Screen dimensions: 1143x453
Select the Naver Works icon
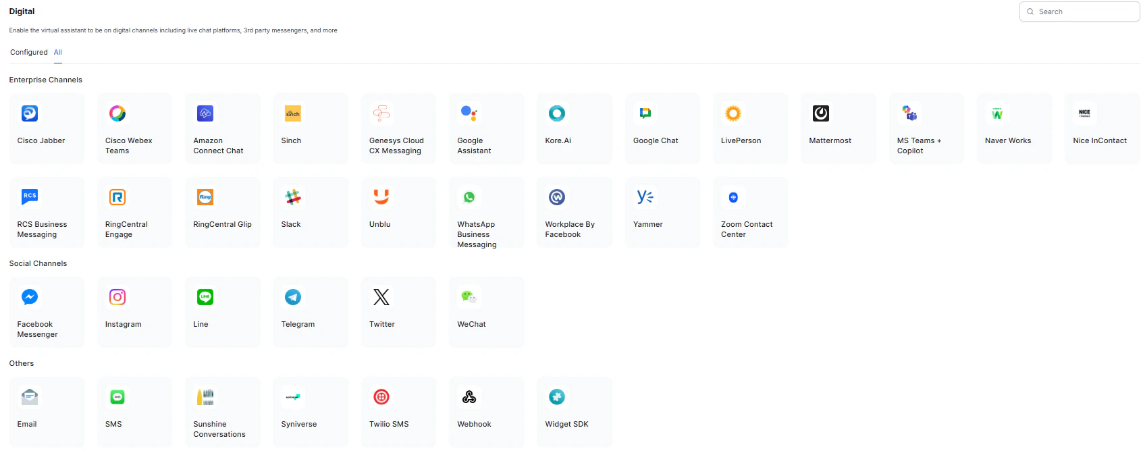click(x=997, y=113)
